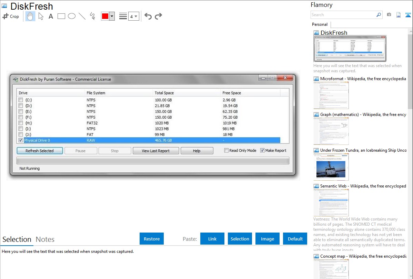Check the (E:) drive checkbox
Image resolution: width=413 pixels, height=279 pixels.
coord(21,111)
